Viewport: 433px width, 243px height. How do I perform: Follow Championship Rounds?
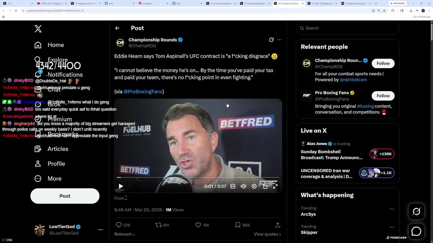click(383, 63)
